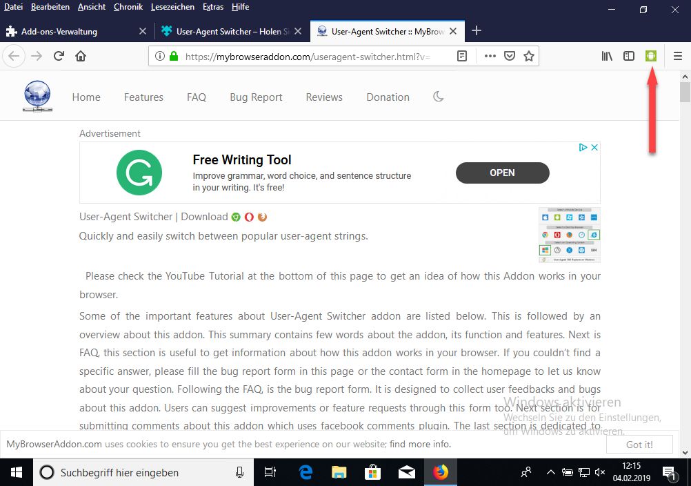Click the addon preview thumbnail image
691x486 pixels.
pyautogui.click(x=569, y=235)
